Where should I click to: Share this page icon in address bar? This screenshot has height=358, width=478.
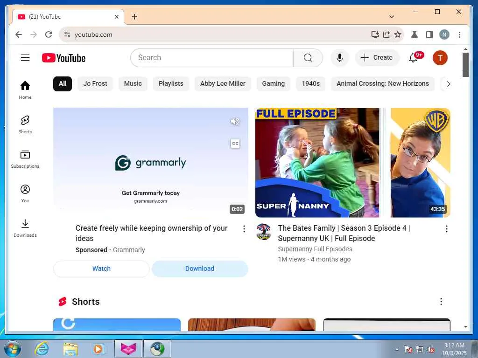tap(386, 34)
